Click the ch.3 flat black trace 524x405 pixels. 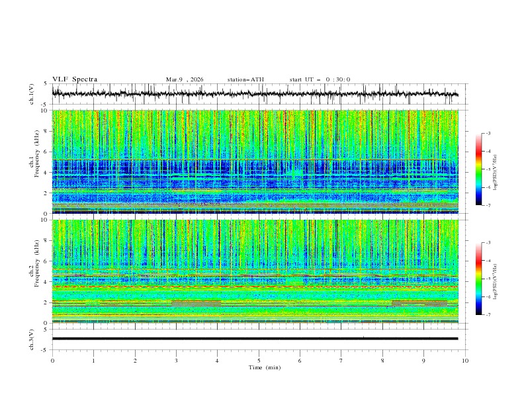pos(255,339)
